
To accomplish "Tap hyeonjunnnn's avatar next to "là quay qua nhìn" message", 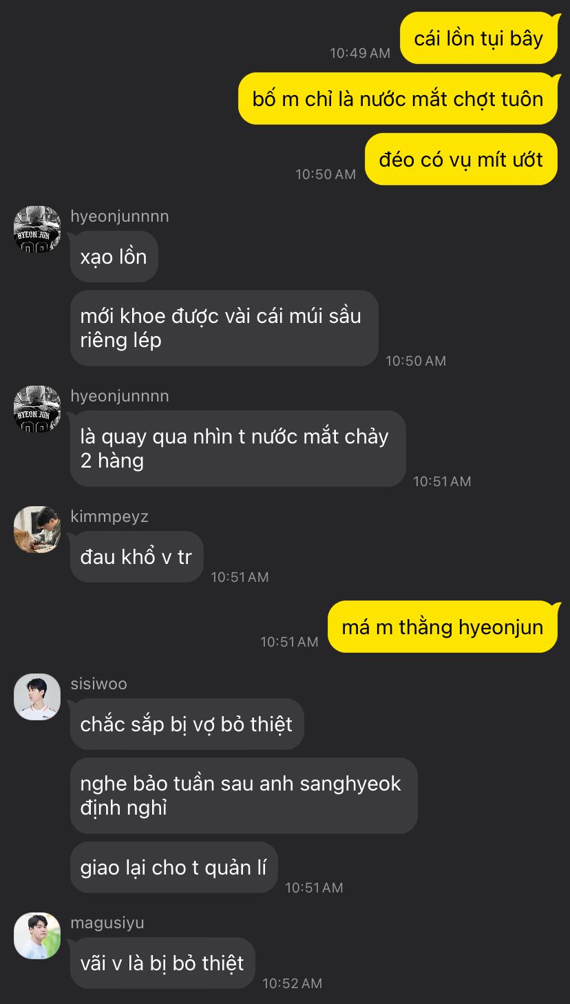I will [37, 409].
